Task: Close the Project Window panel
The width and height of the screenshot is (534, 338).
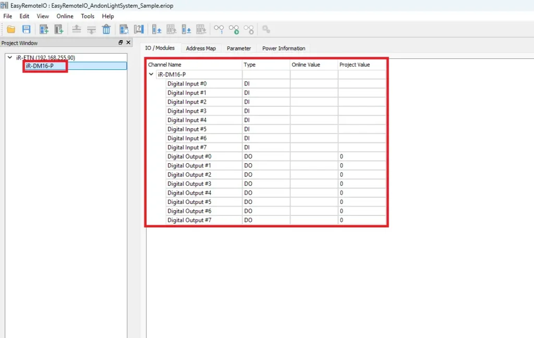Action: [128, 43]
